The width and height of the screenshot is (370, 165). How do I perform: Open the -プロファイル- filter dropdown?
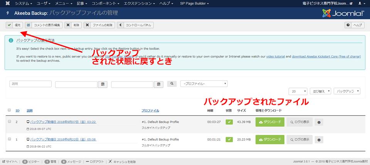(x=204, y=84)
